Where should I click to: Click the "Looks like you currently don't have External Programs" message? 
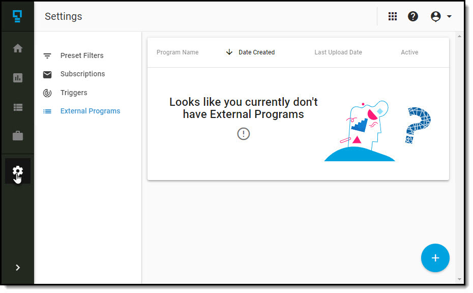tap(244, 108)
